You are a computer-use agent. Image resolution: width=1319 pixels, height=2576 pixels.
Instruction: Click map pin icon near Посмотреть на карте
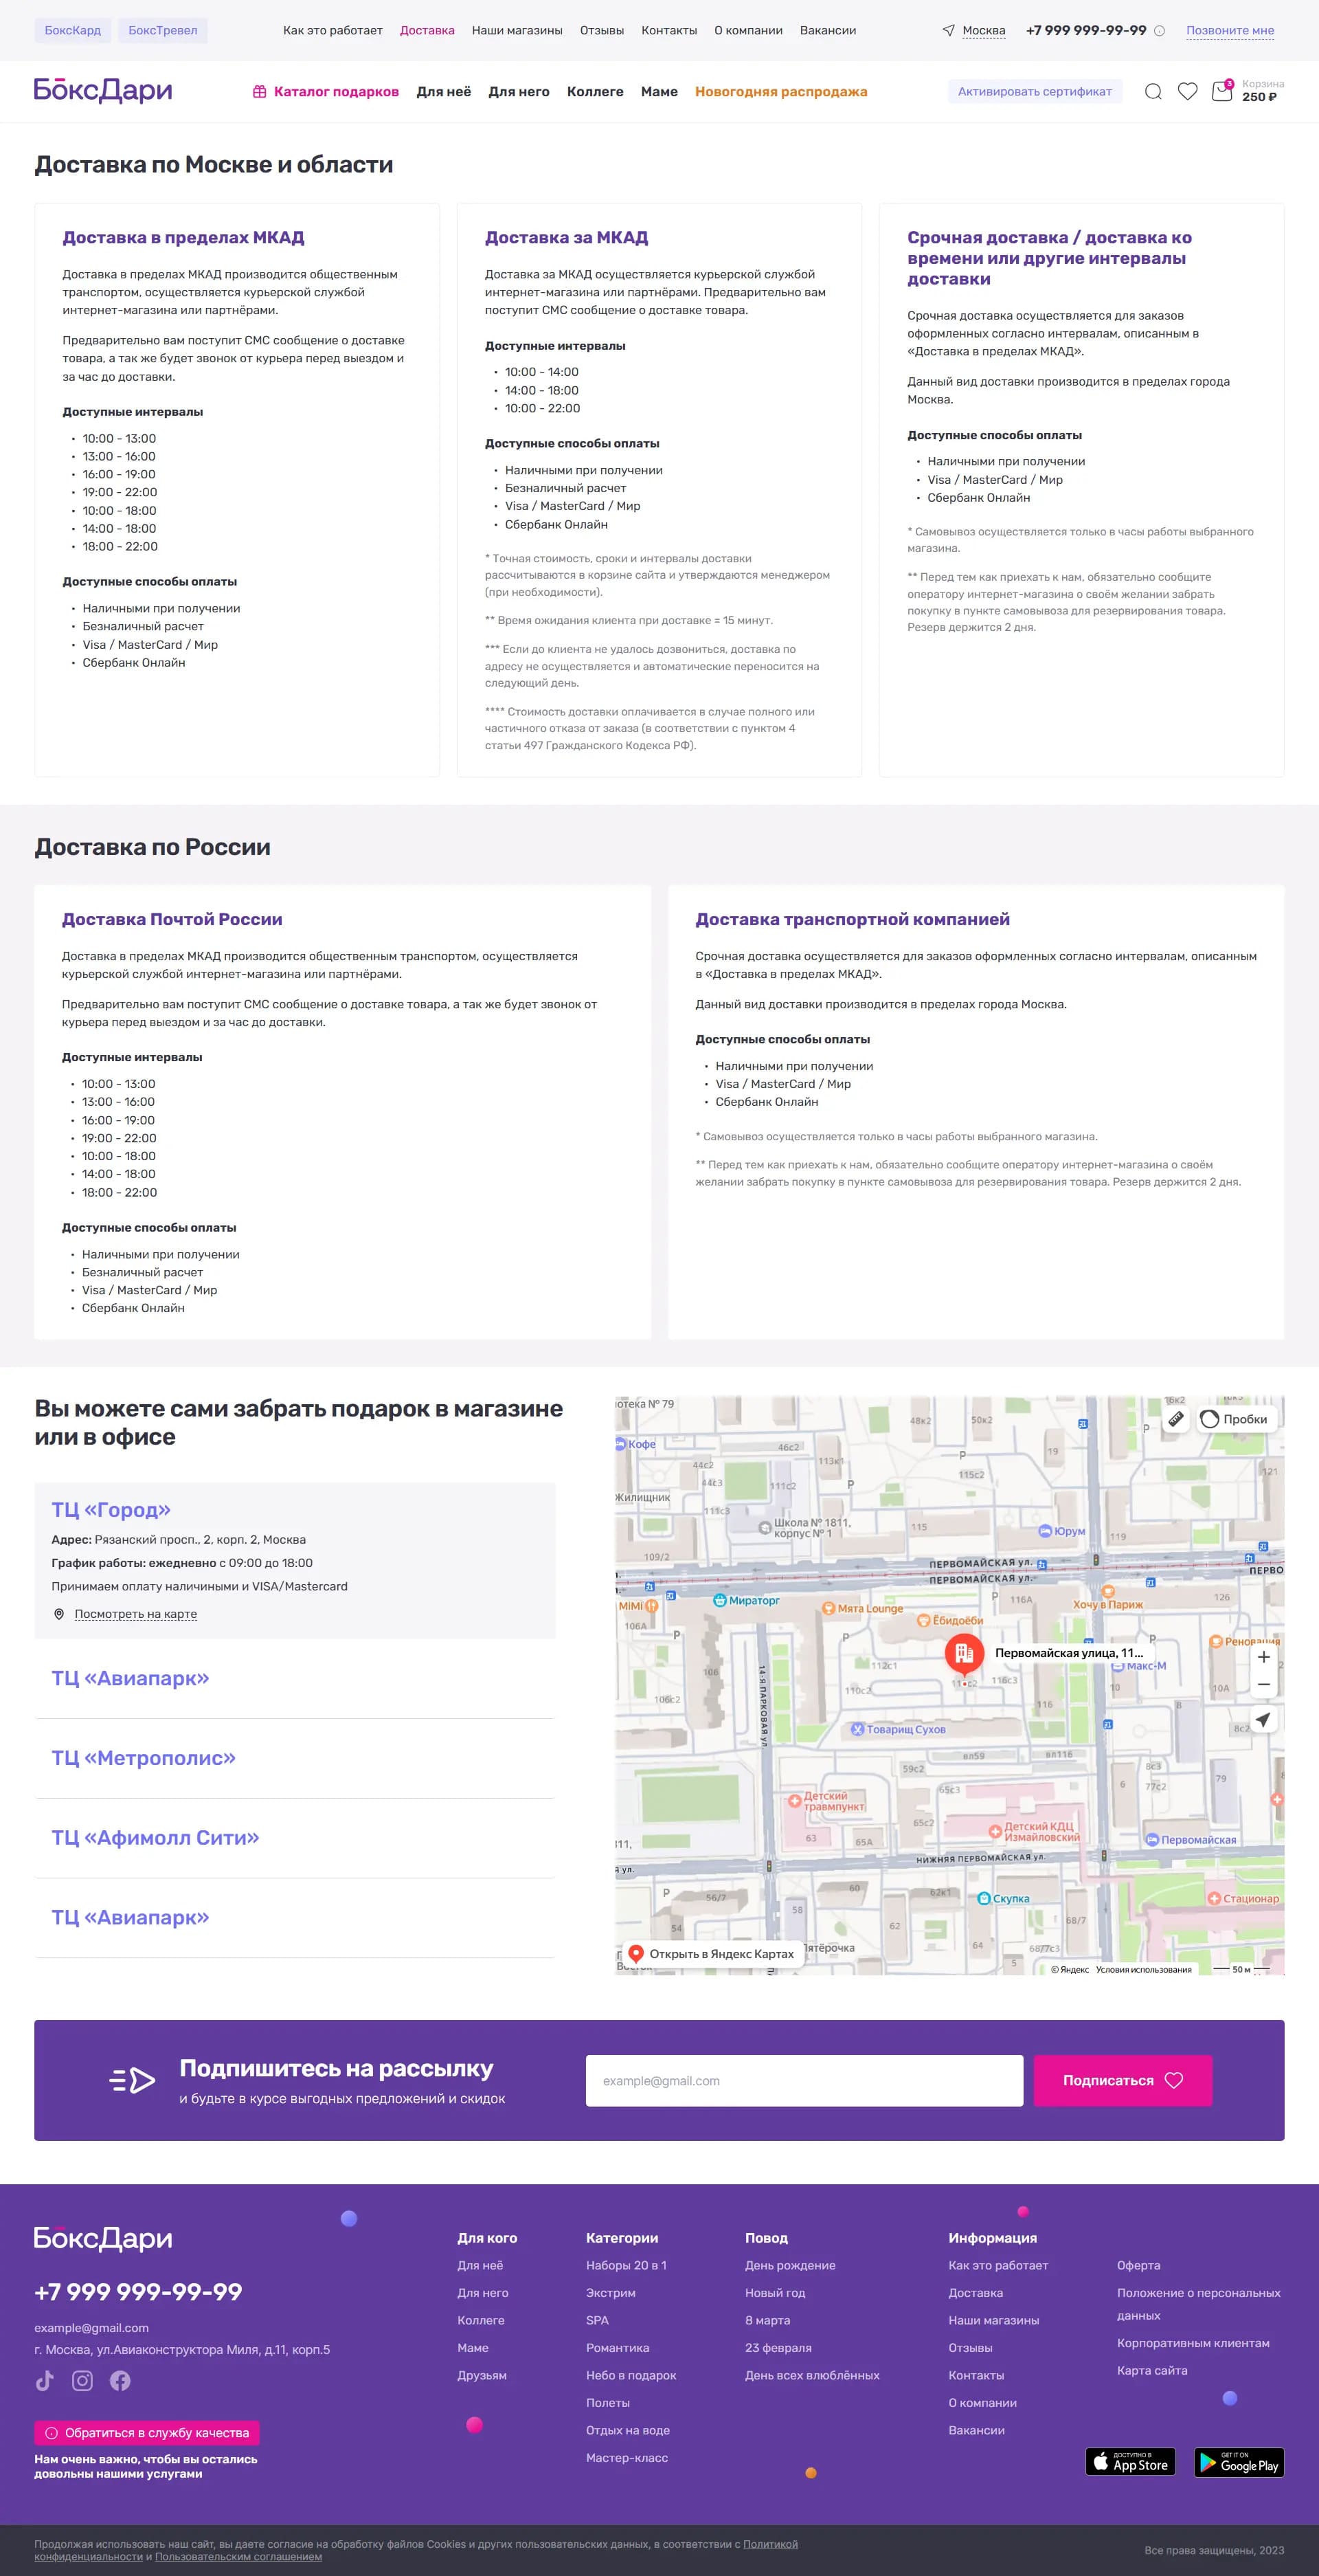click(59, 1614)
